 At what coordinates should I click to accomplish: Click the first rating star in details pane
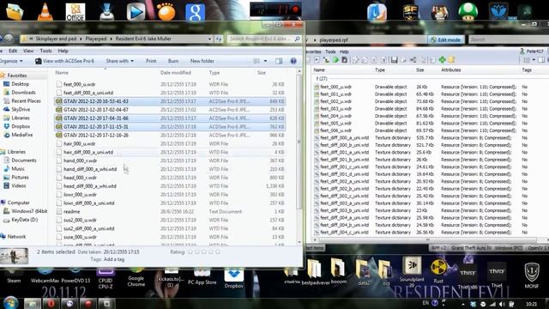tap(190, 251)
